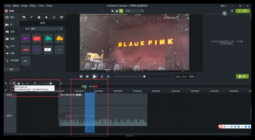Expand the track collapse chevron in the timeline
255x140 pixels.
pos(13,90)
